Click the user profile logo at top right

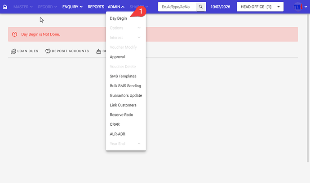click(x=298, y=7)
